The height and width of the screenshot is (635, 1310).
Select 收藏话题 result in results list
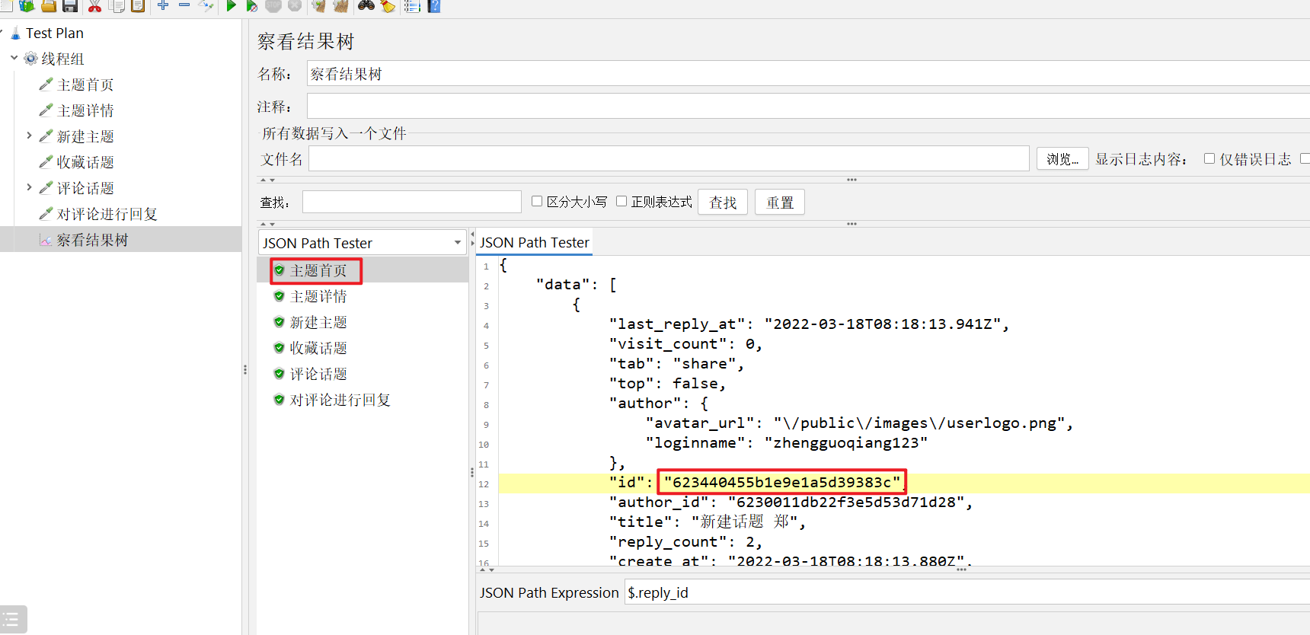click(x=318, y=348)
